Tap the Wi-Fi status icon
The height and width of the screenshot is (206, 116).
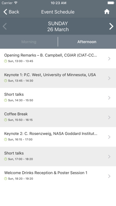coord(16,3)
